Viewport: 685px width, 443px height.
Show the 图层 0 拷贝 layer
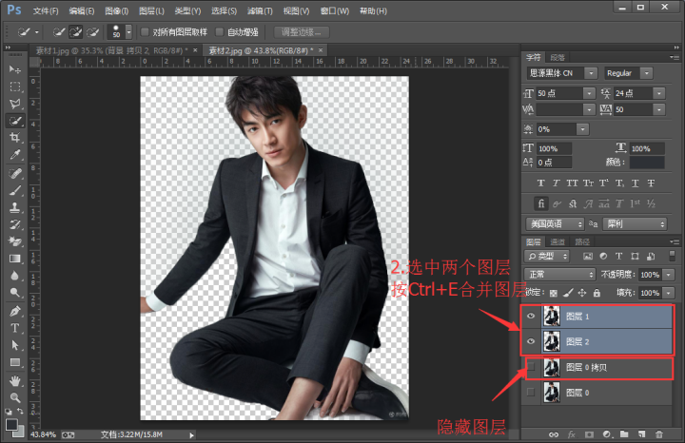531,367
